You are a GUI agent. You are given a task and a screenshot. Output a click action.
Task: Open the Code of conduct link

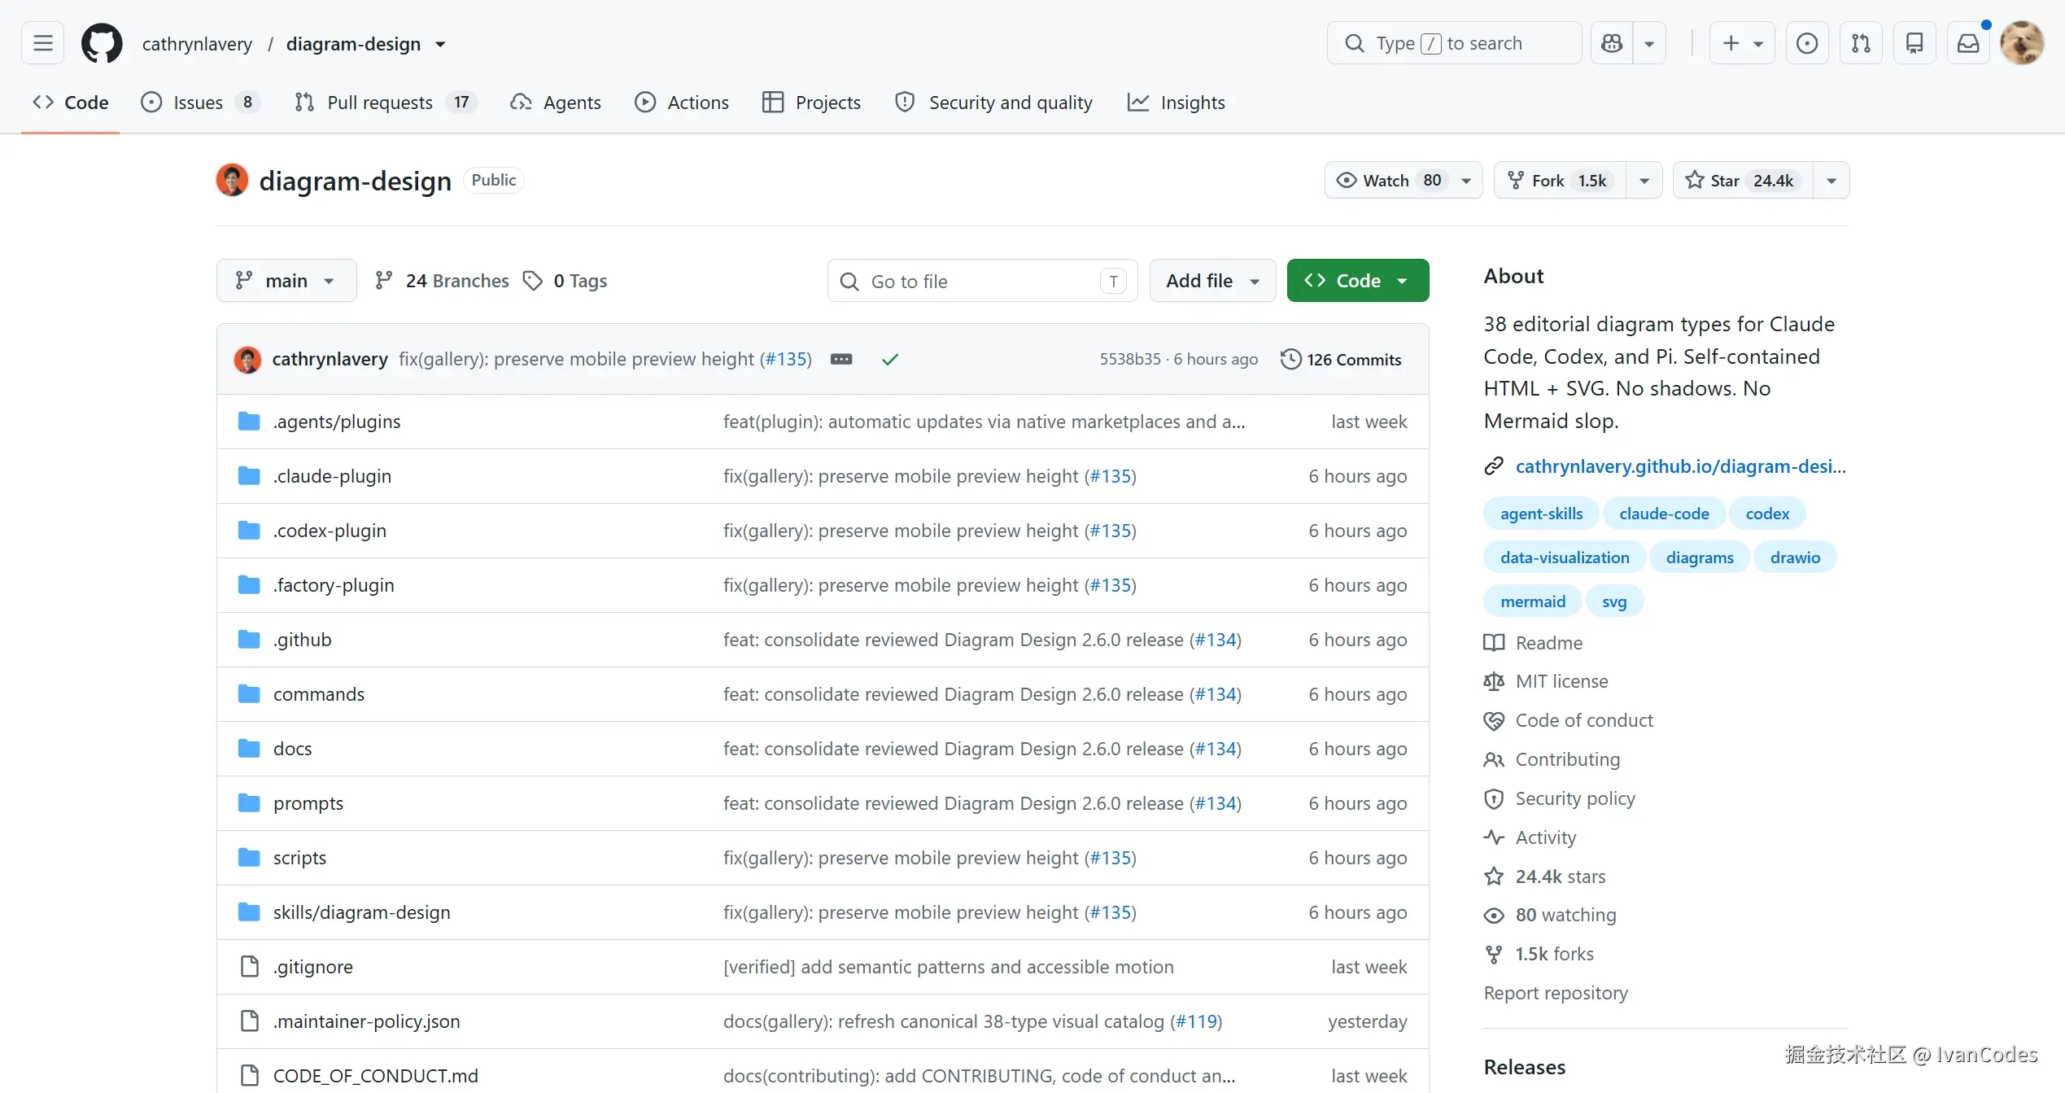[x=1584, y=720]
